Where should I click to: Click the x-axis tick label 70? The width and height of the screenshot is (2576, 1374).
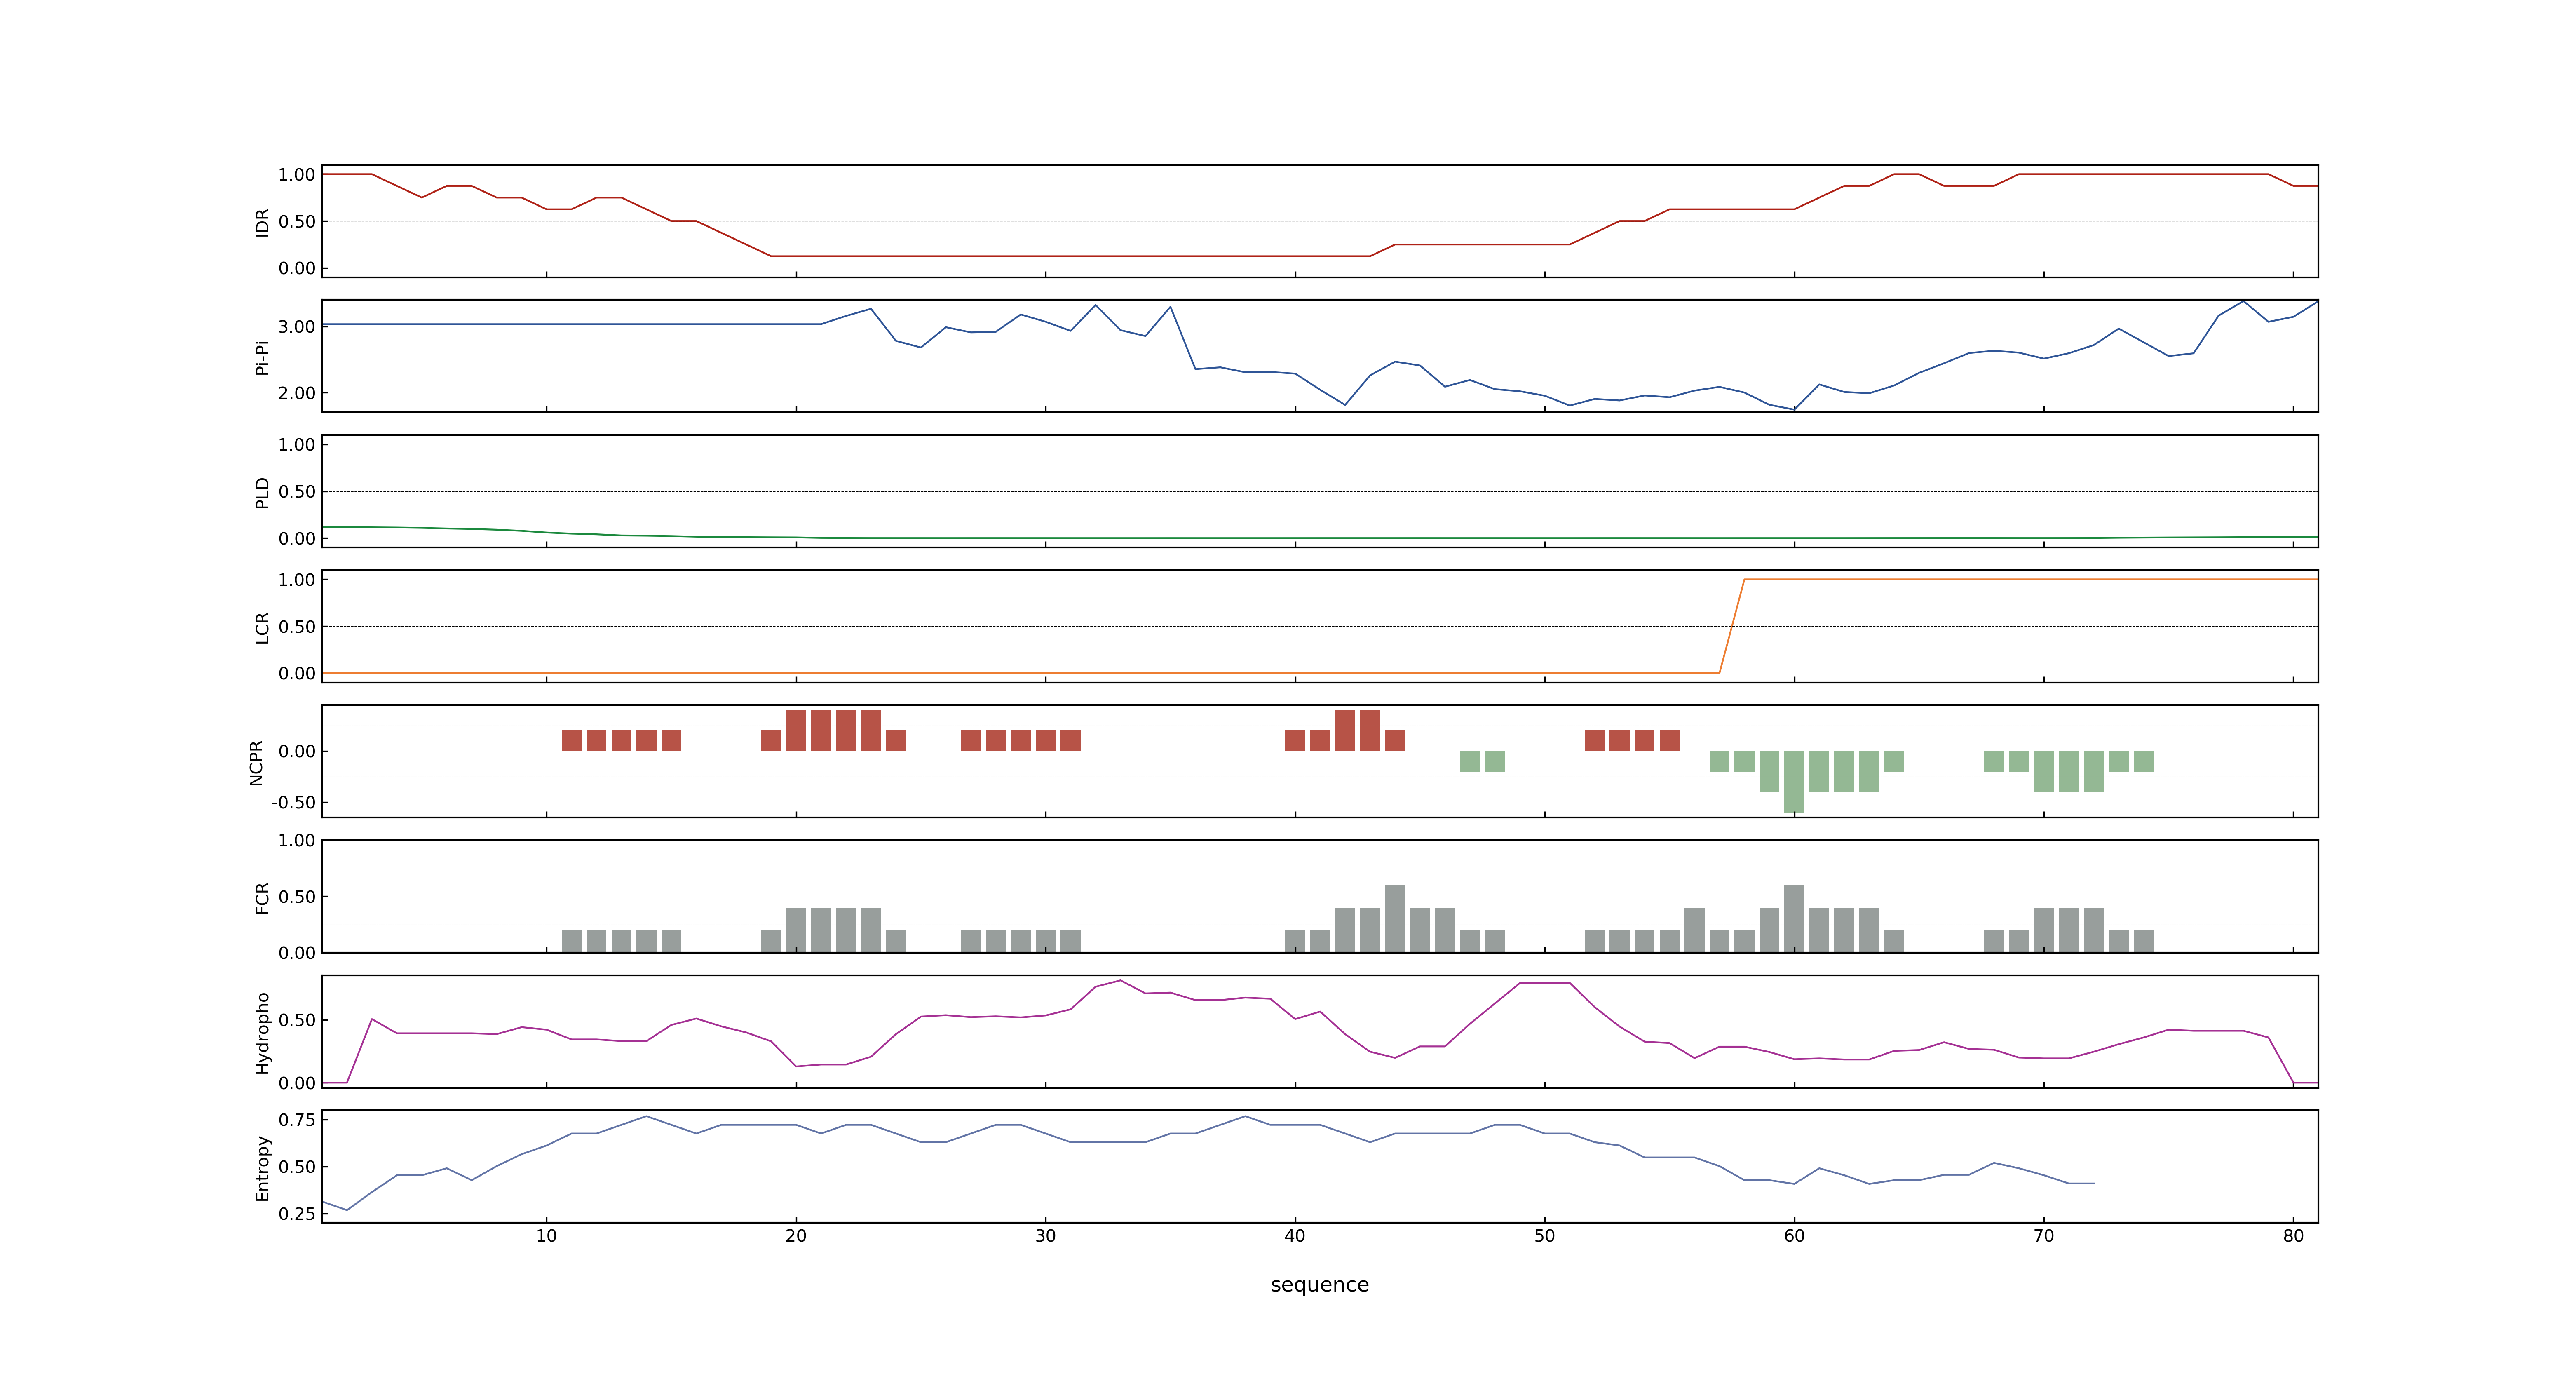tap(2043, 1235)
